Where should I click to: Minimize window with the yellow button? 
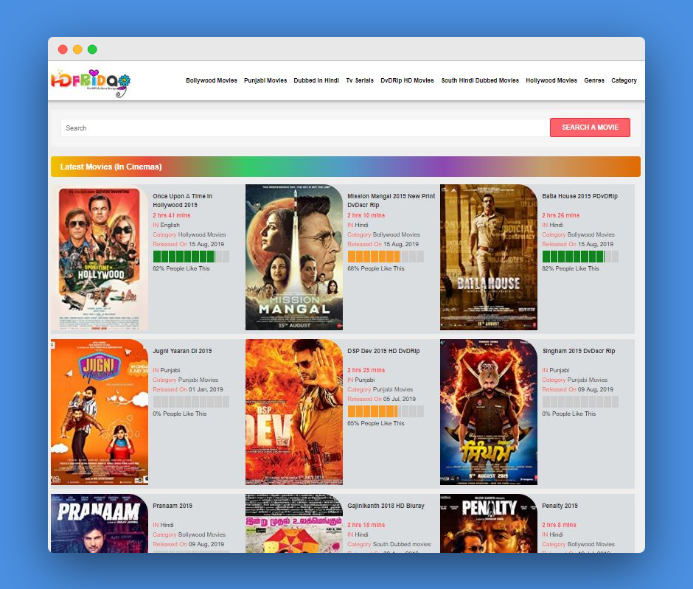click(77, 49)
